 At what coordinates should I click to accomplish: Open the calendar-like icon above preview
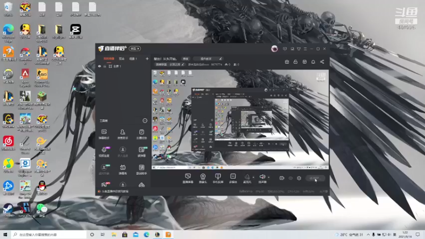click(x=304, y=62)
